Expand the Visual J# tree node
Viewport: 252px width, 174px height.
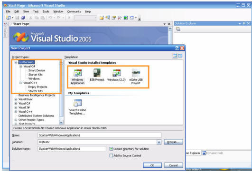(16, 107)
